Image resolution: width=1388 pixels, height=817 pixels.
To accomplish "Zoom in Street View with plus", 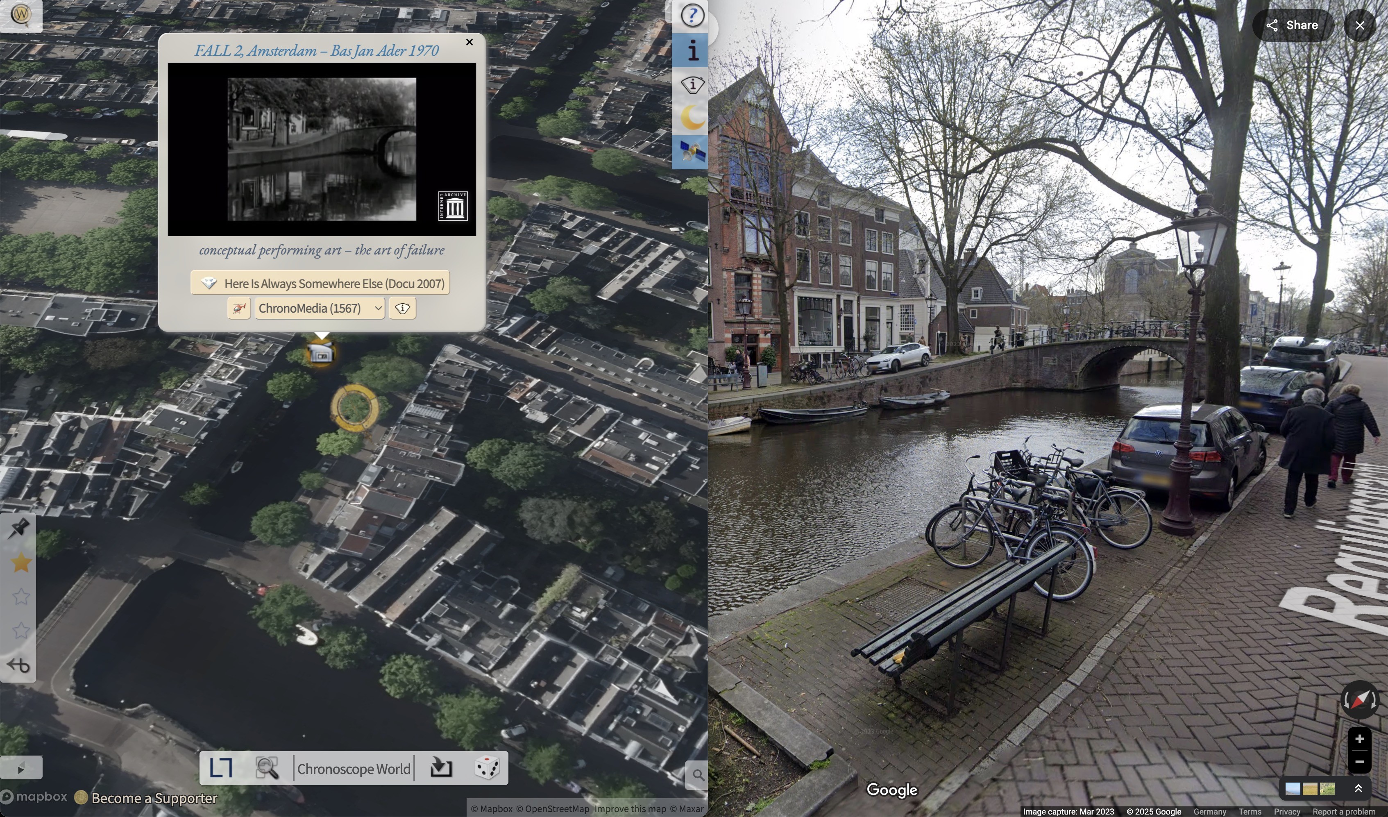I will [x=1359, y=739].
